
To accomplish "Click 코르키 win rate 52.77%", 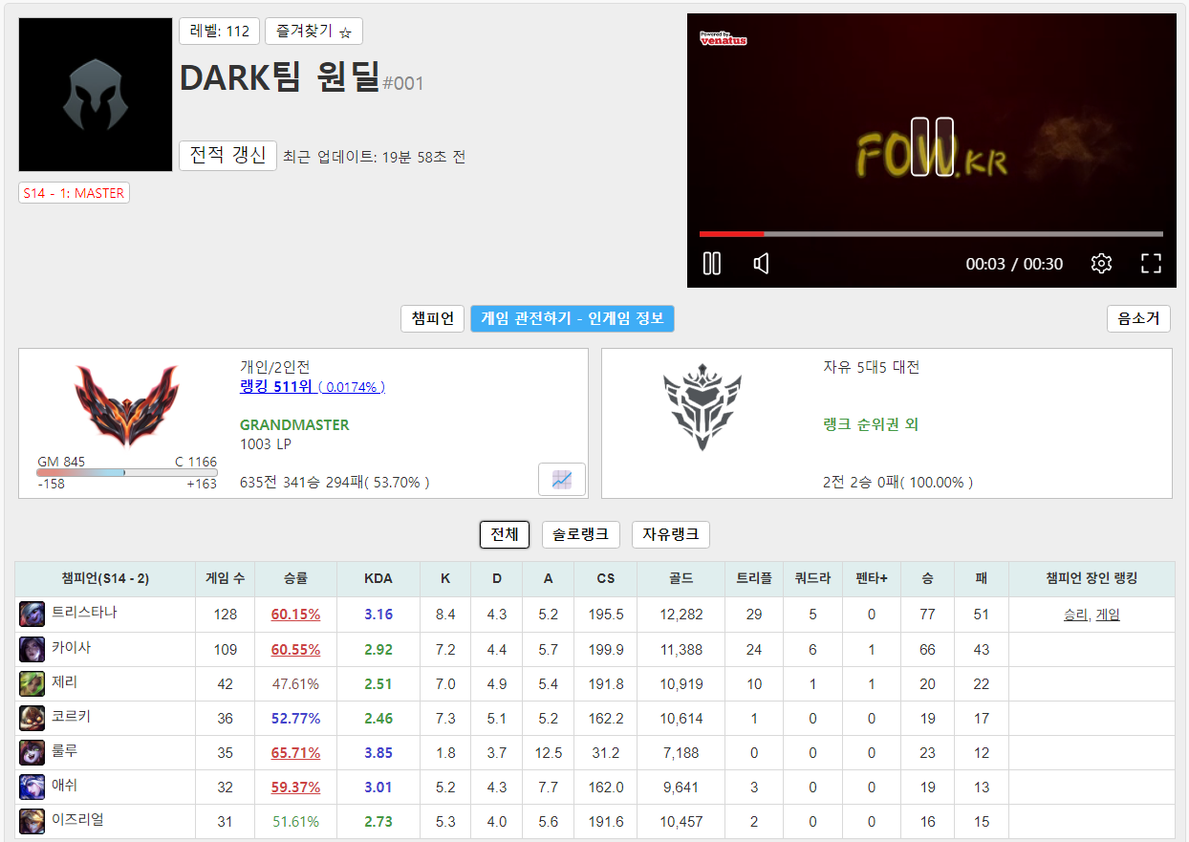I will [295, 718].
